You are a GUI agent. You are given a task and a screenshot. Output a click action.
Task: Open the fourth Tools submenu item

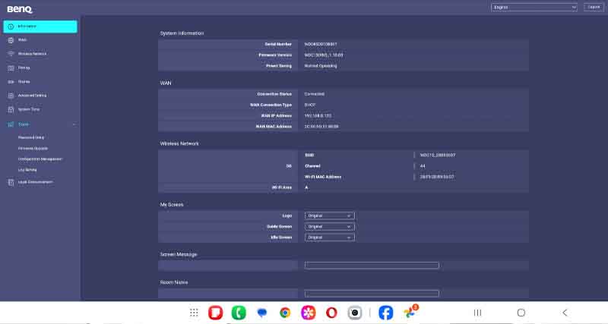27,170
